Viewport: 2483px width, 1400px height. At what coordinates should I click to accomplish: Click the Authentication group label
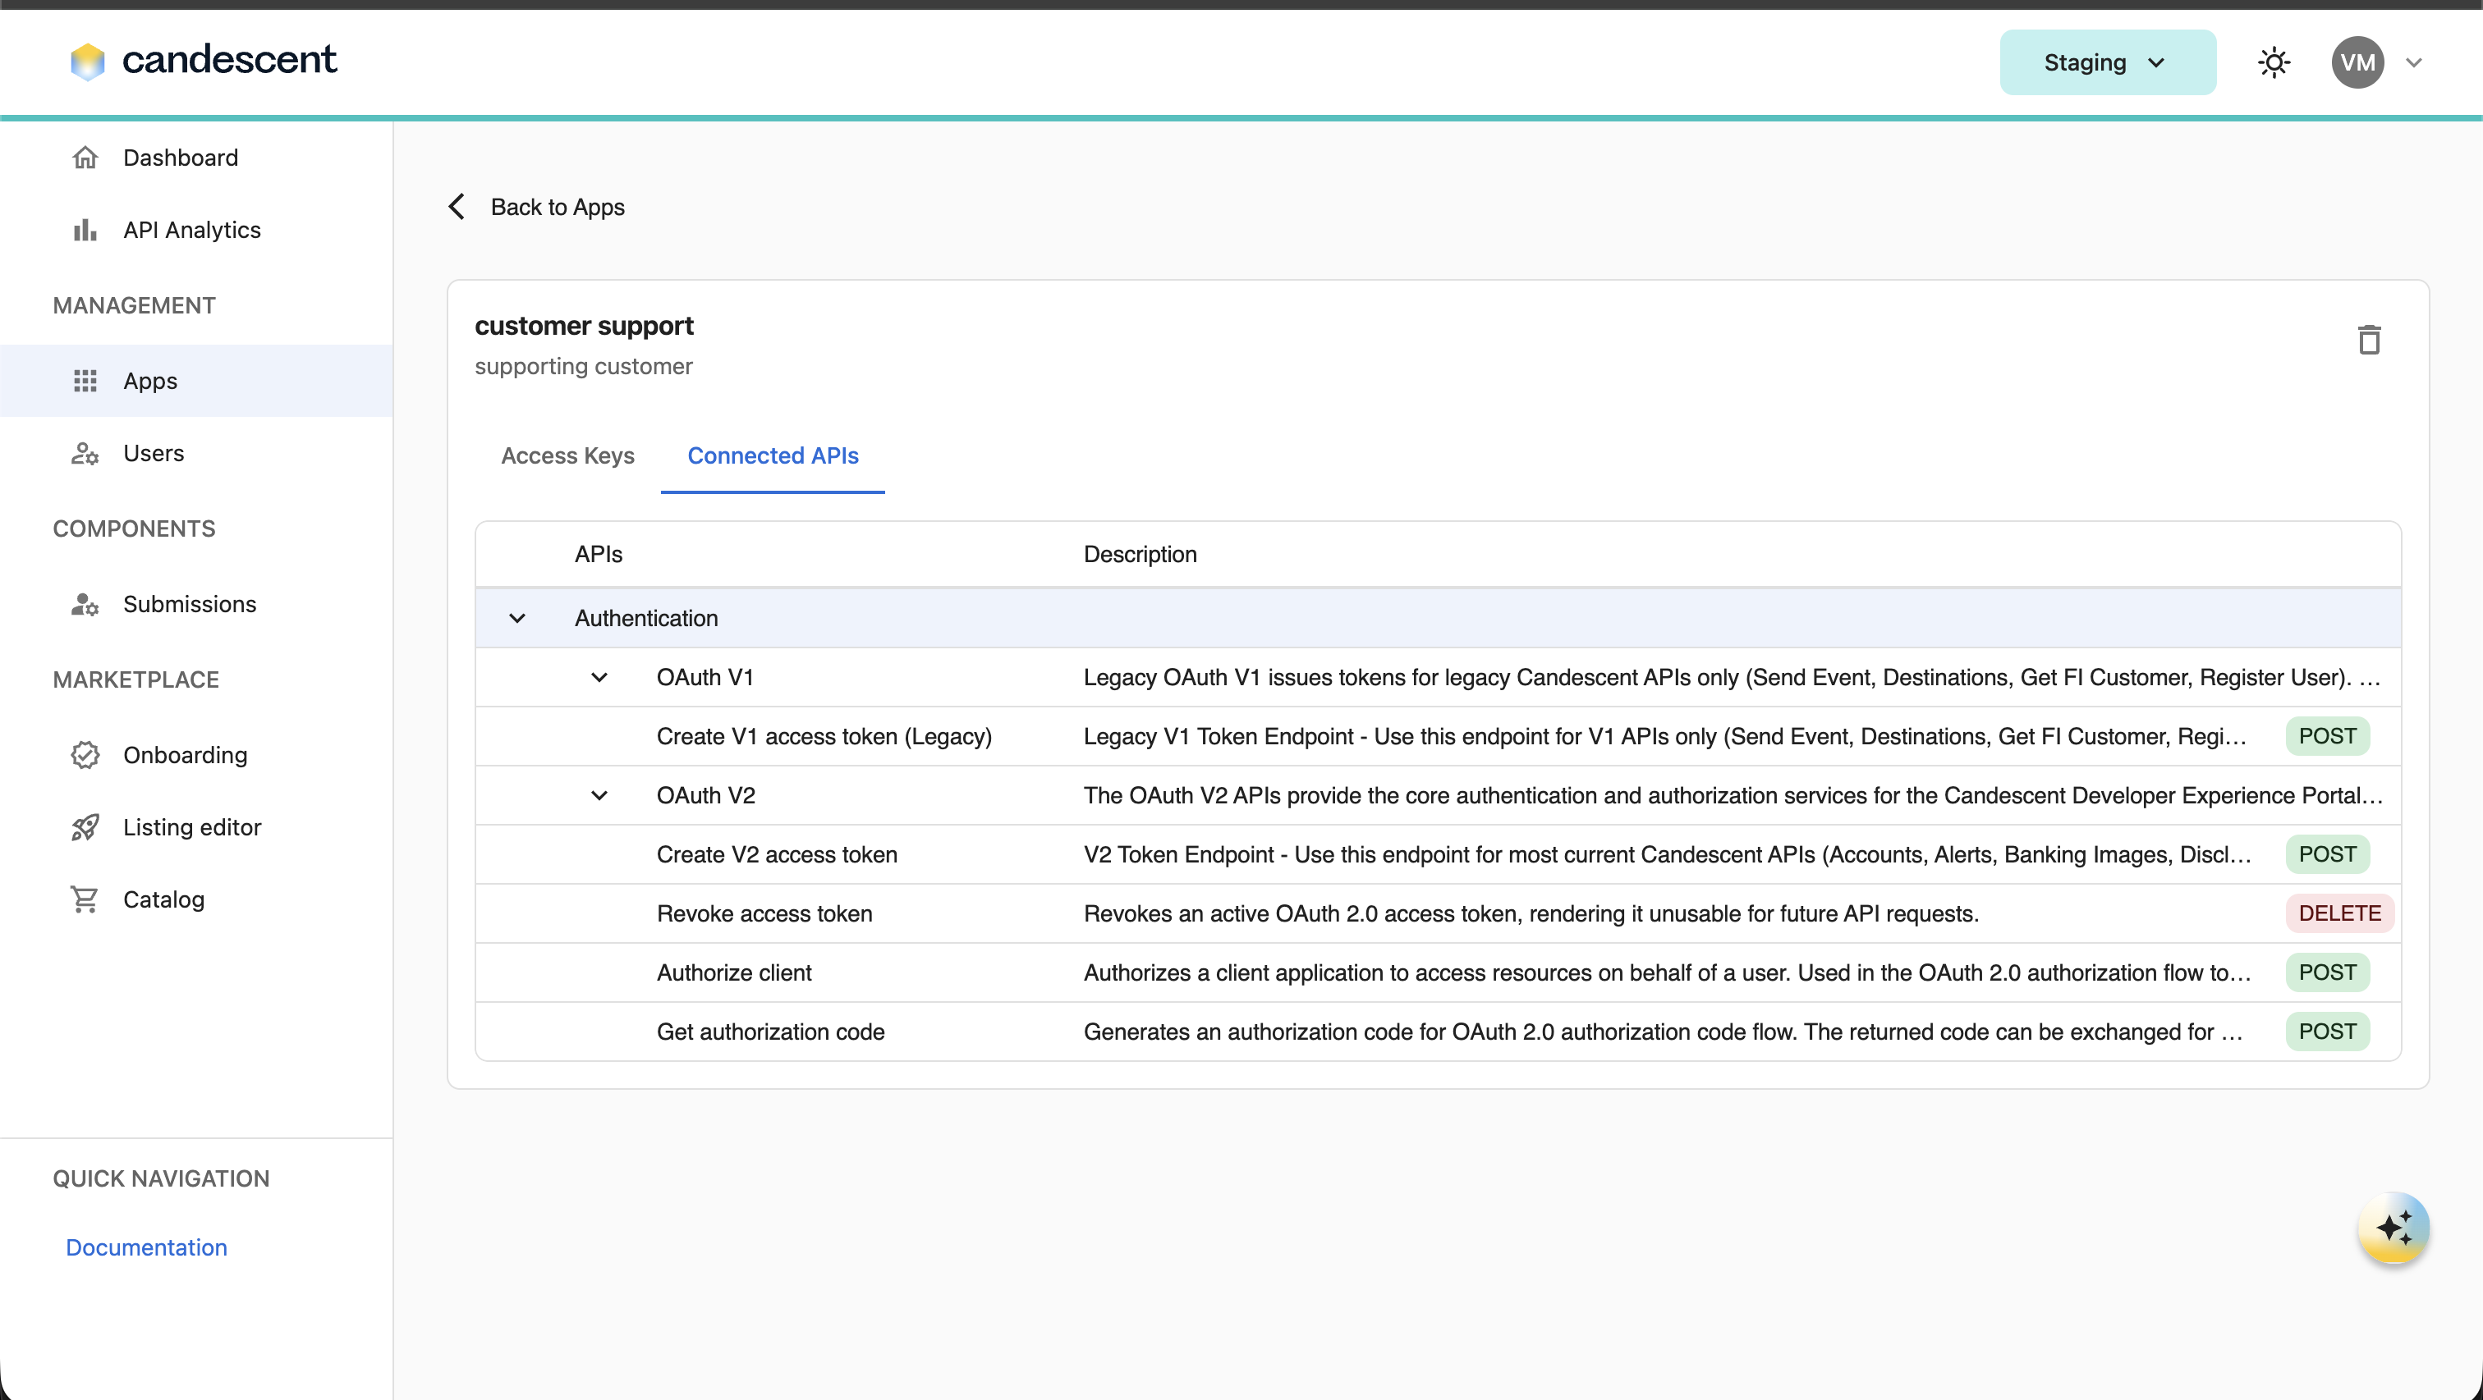click(646, 619)
